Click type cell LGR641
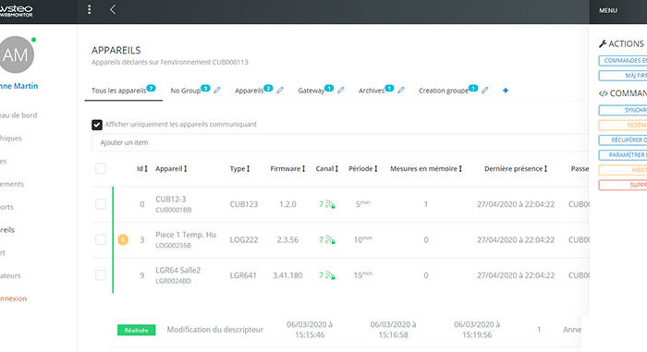647x352 pixels. tap(243, 275)
